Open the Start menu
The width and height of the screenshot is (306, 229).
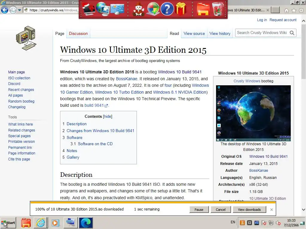pos(8,222)
